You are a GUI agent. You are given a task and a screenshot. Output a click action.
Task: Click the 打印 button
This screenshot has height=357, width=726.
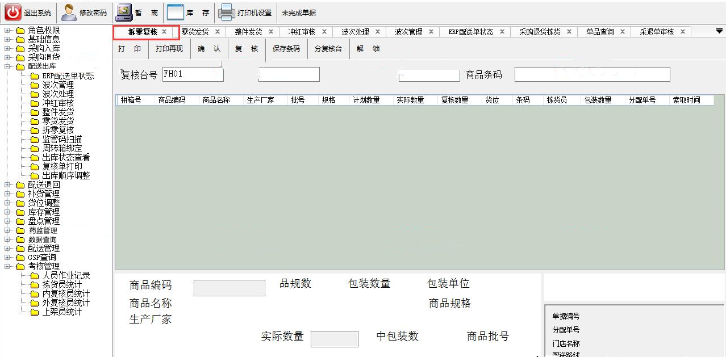(x=130, y=49)
